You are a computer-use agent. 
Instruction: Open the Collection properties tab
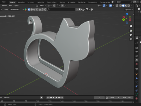coord(137,69)
